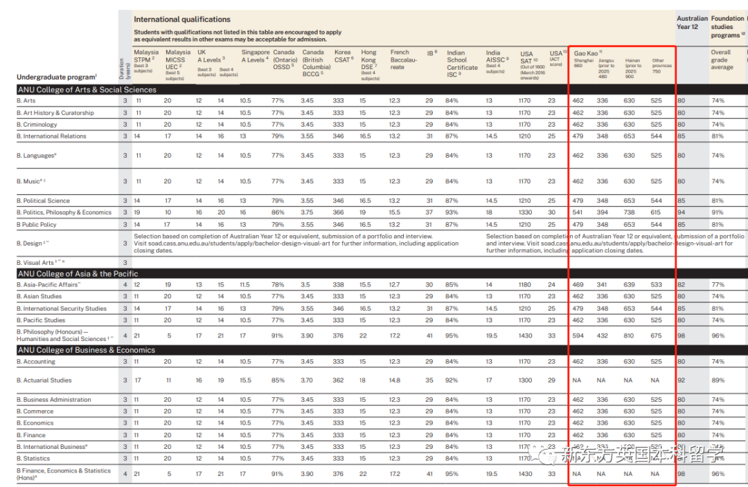Click the Gao Kao column header
The height and width of the screenshot is (487, 748).
click(x=588, y=53)
